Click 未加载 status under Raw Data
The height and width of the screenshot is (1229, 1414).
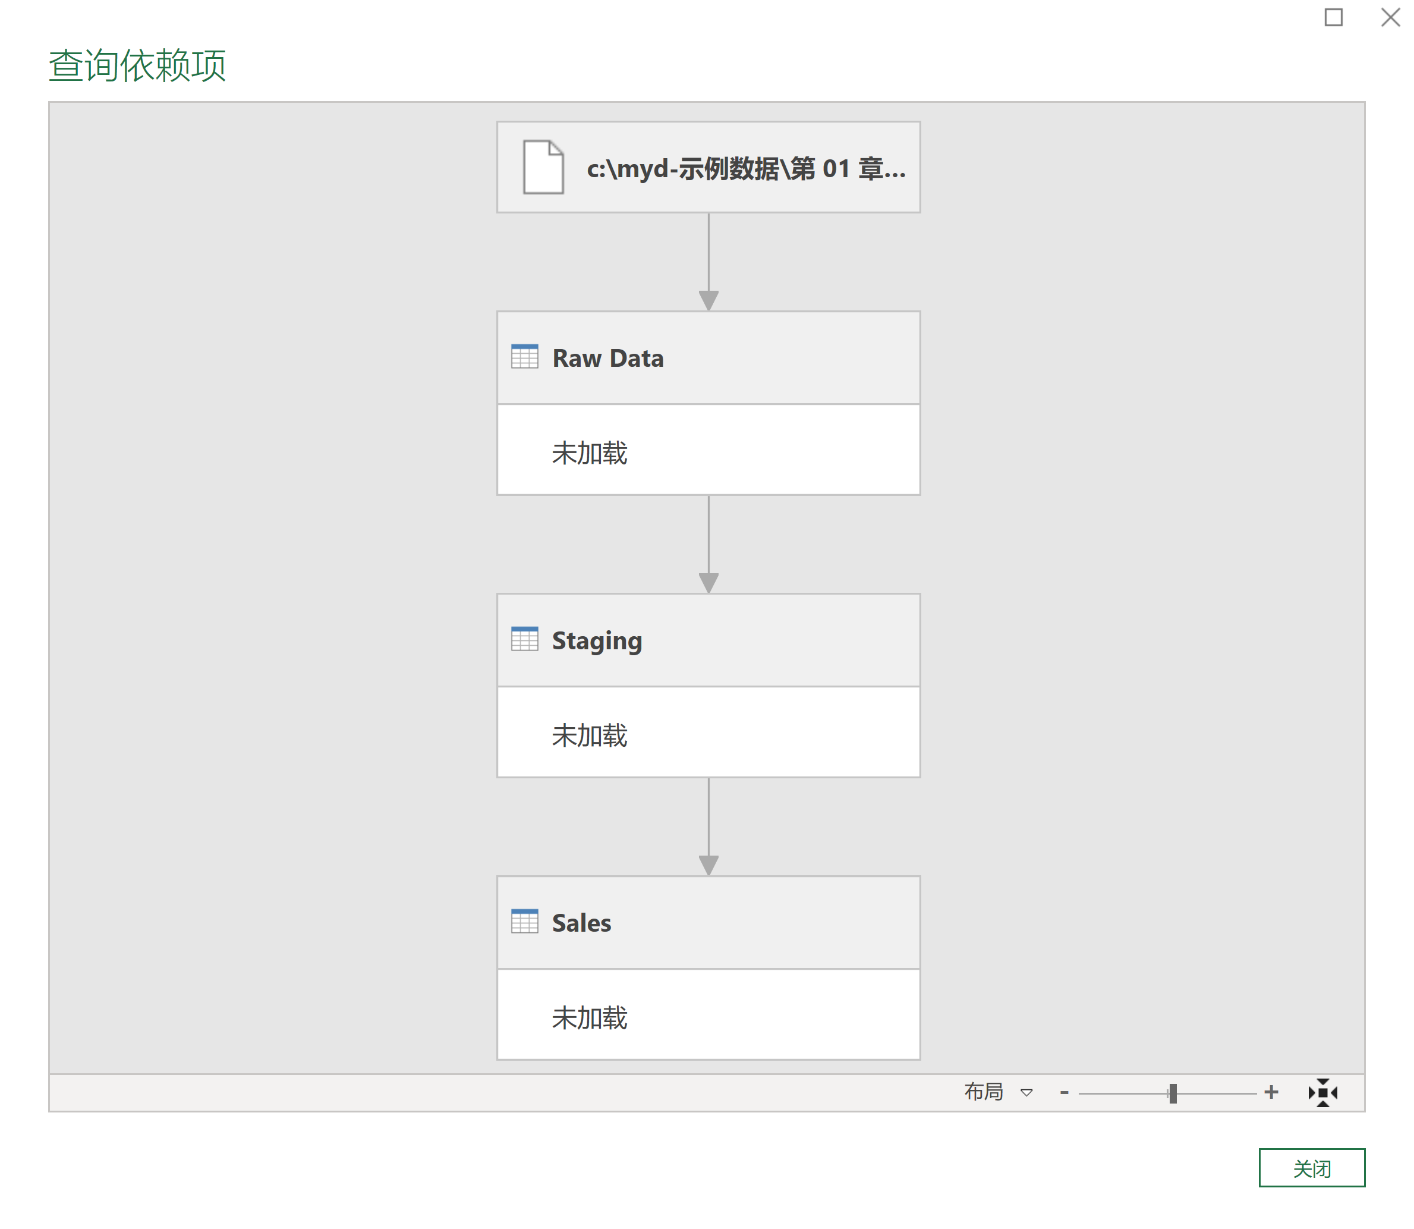coord(590,452)
